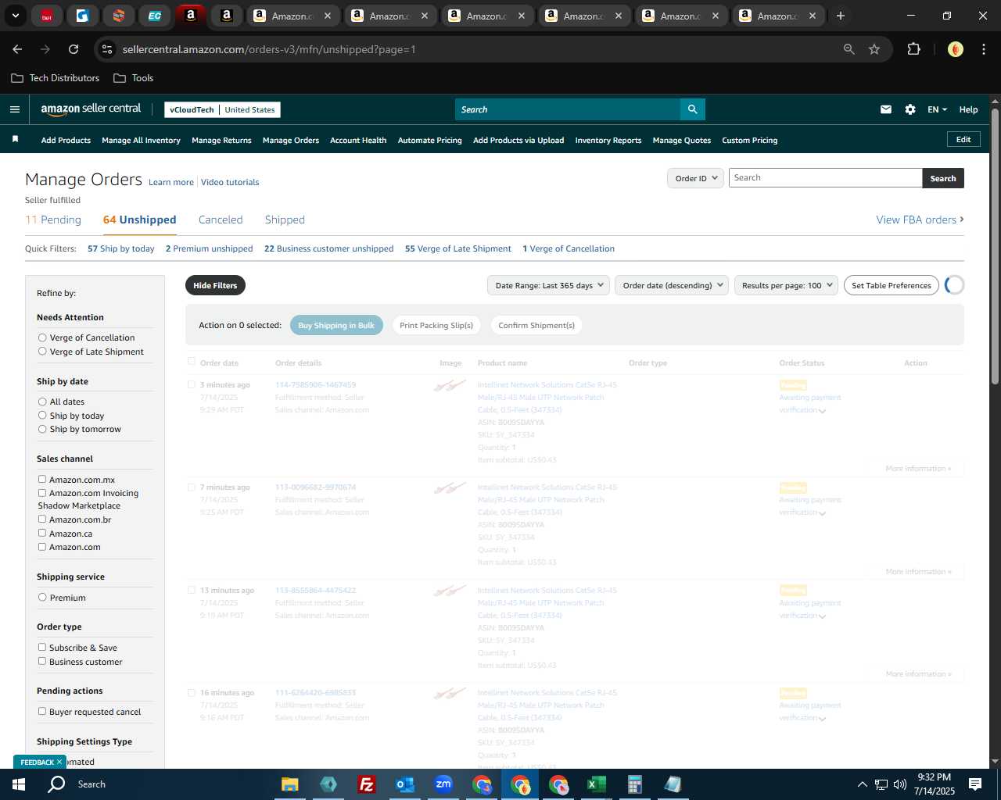This screenshot has height=800, width=1001.
Task: Click the search magnifier button in header
Action: [x=692, y=109]
